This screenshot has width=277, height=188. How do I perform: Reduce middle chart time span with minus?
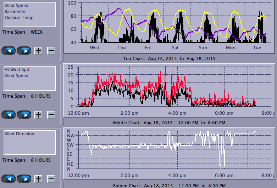tap(51, 115)
